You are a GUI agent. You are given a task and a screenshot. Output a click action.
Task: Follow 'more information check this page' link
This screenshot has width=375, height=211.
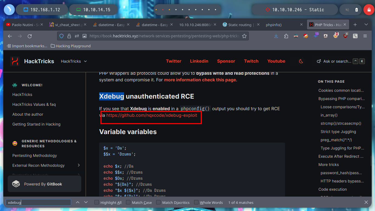pos(200,80)
